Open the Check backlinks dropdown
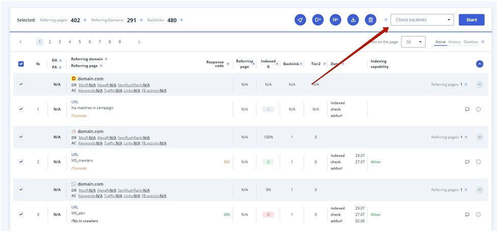Viewport: 498px width, 232px height. click(422, 20)
